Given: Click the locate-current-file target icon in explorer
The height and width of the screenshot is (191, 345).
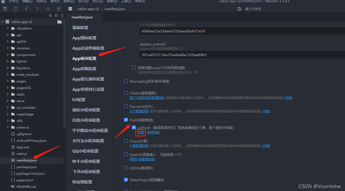Looking at the screenshot, I should pos(50,16).
